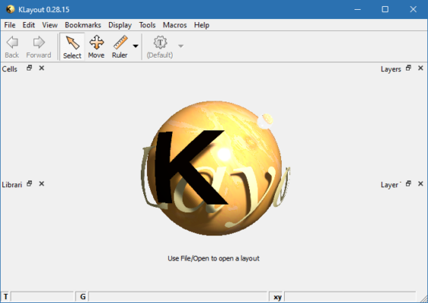428x303 pixels.
Task: Open the Tools menu
Action: click(147, 25)
